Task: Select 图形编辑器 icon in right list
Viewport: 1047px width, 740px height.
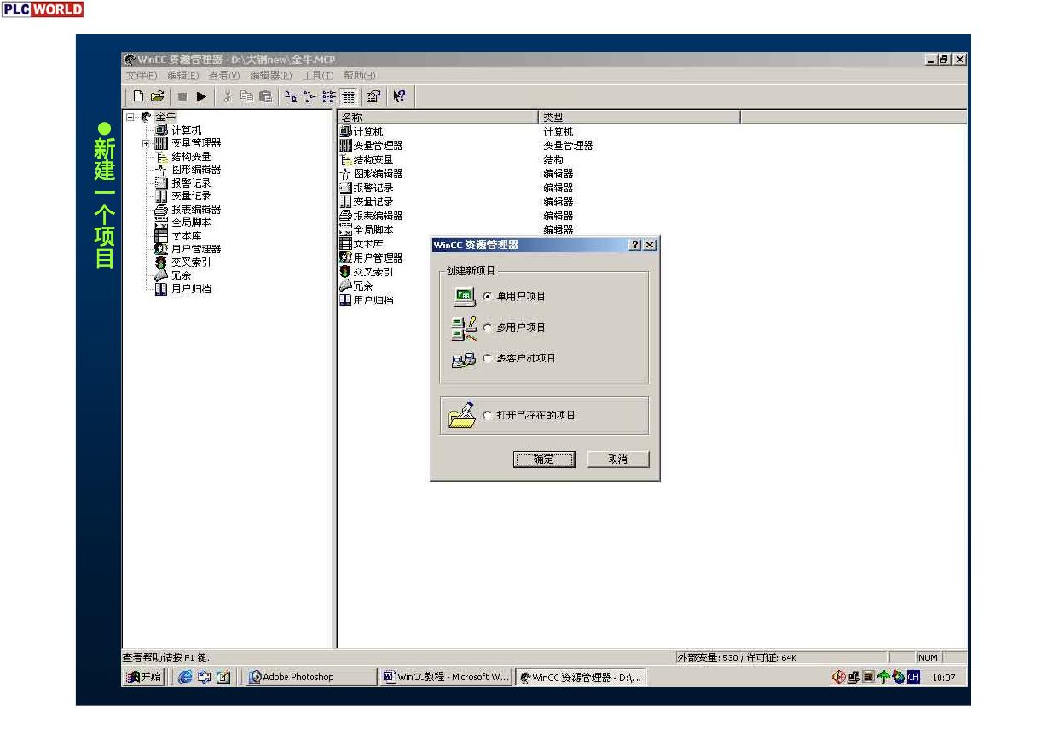Action: (x=345, y=174)
